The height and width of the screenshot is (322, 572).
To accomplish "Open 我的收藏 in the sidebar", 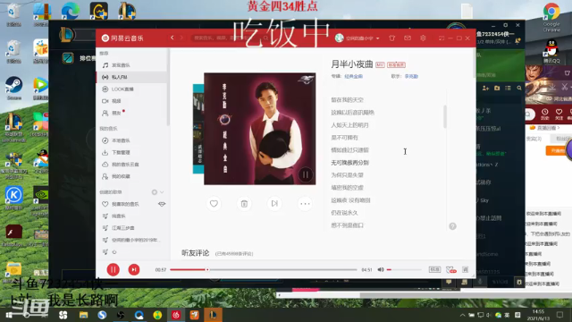I will coord(131,176).
